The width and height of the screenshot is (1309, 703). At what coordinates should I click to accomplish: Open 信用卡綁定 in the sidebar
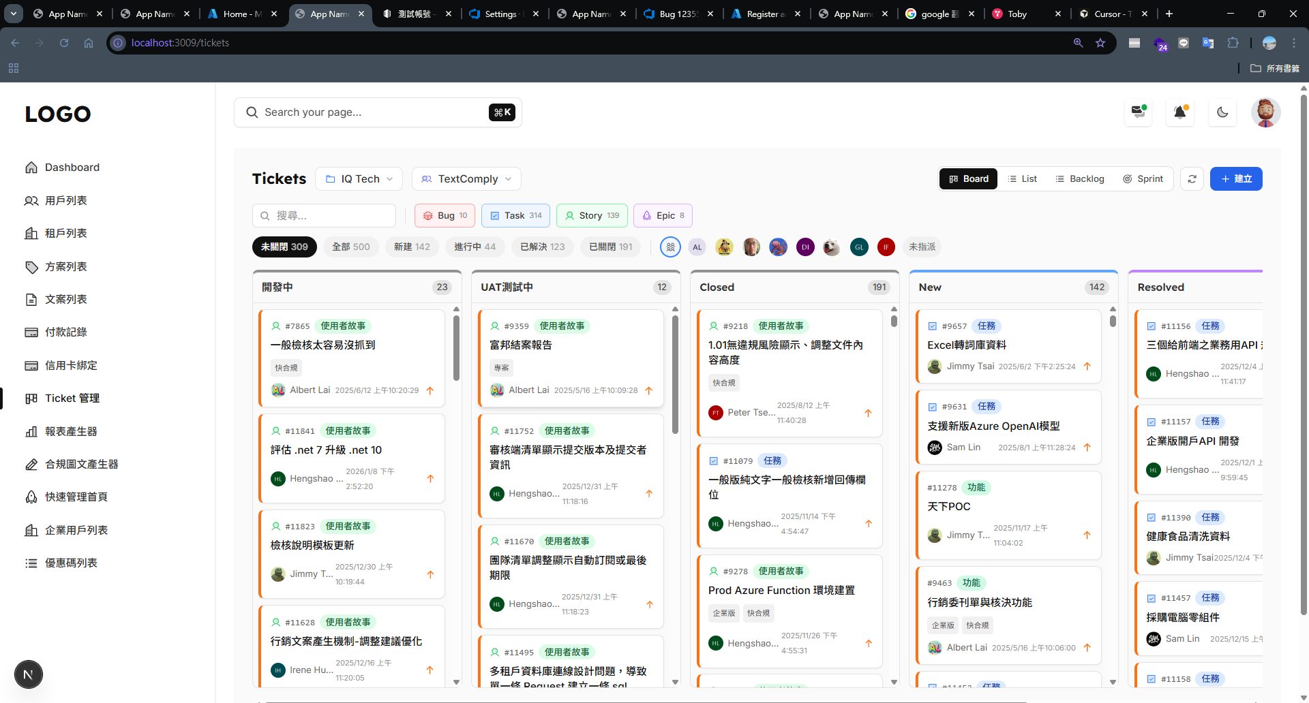[x=71, y=365]
